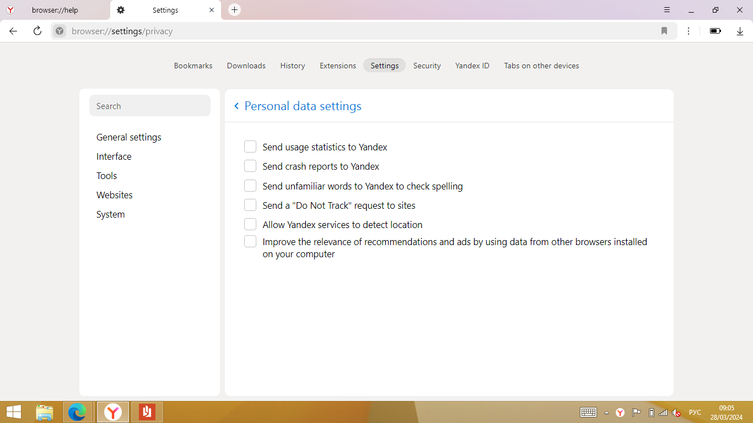
Task: Open the Security tab
Action: coord(427,66)
